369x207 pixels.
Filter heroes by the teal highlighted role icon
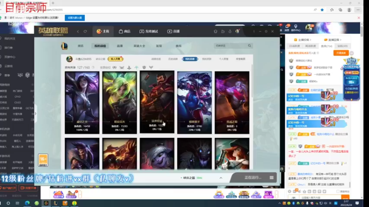136,67
